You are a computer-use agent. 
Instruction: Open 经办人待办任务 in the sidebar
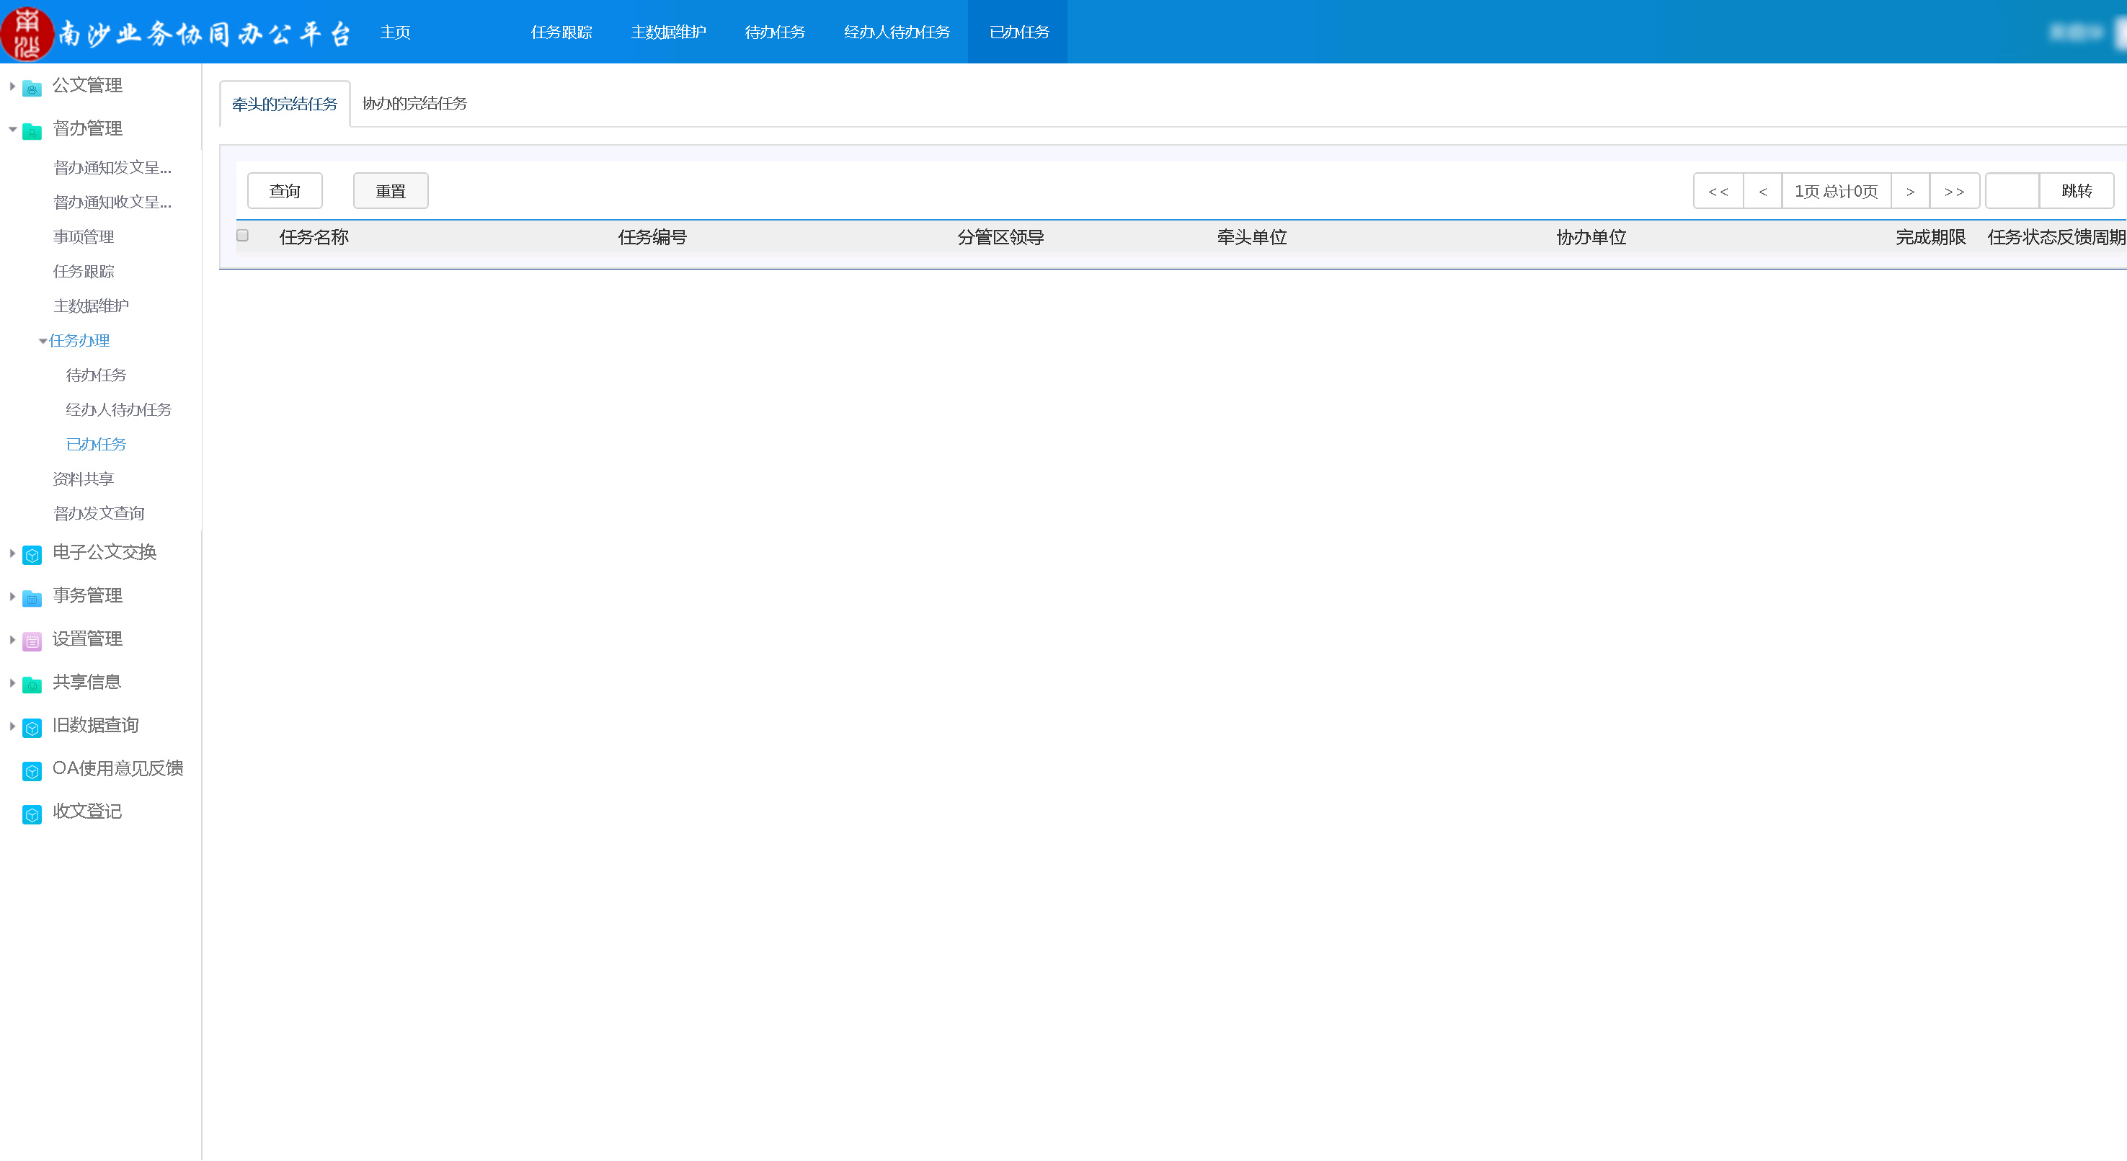(119, 410)
